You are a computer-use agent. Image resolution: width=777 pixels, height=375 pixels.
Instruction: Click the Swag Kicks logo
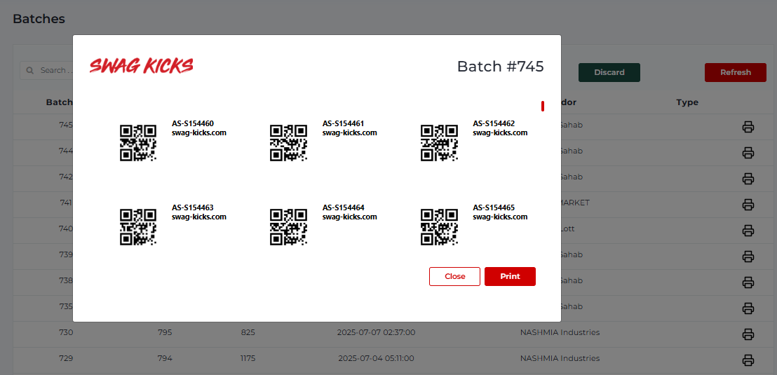coord(142,66)
